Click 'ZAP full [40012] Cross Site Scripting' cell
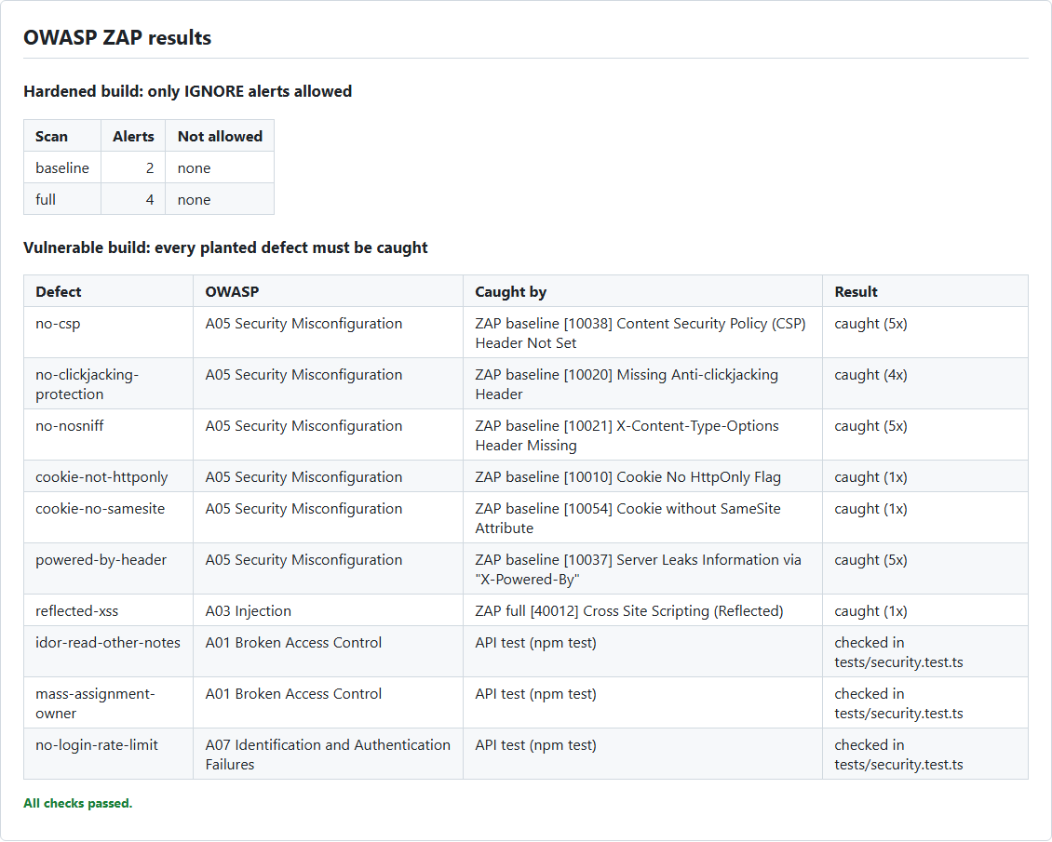Viewport: 1052px width, 842px height. point(642,610)
